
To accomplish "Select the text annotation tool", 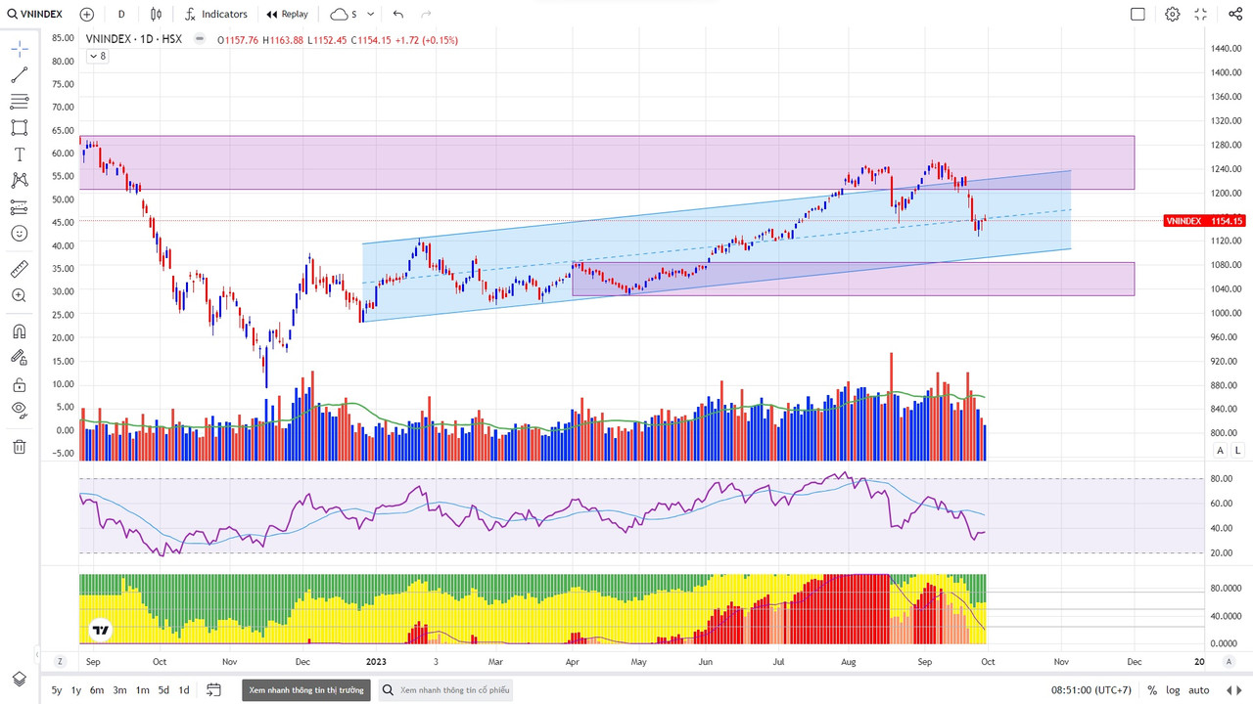I will pyautogui.click(x=20, y=154).
